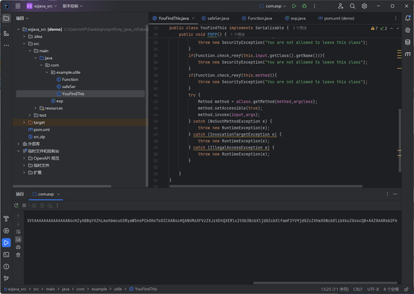Expand the target folder in project tree

click(x=24, y=122)
